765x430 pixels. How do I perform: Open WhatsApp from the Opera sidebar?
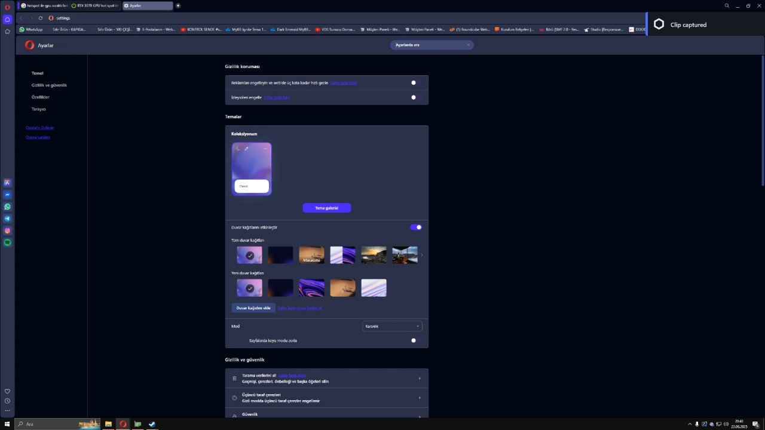(7, 207)
